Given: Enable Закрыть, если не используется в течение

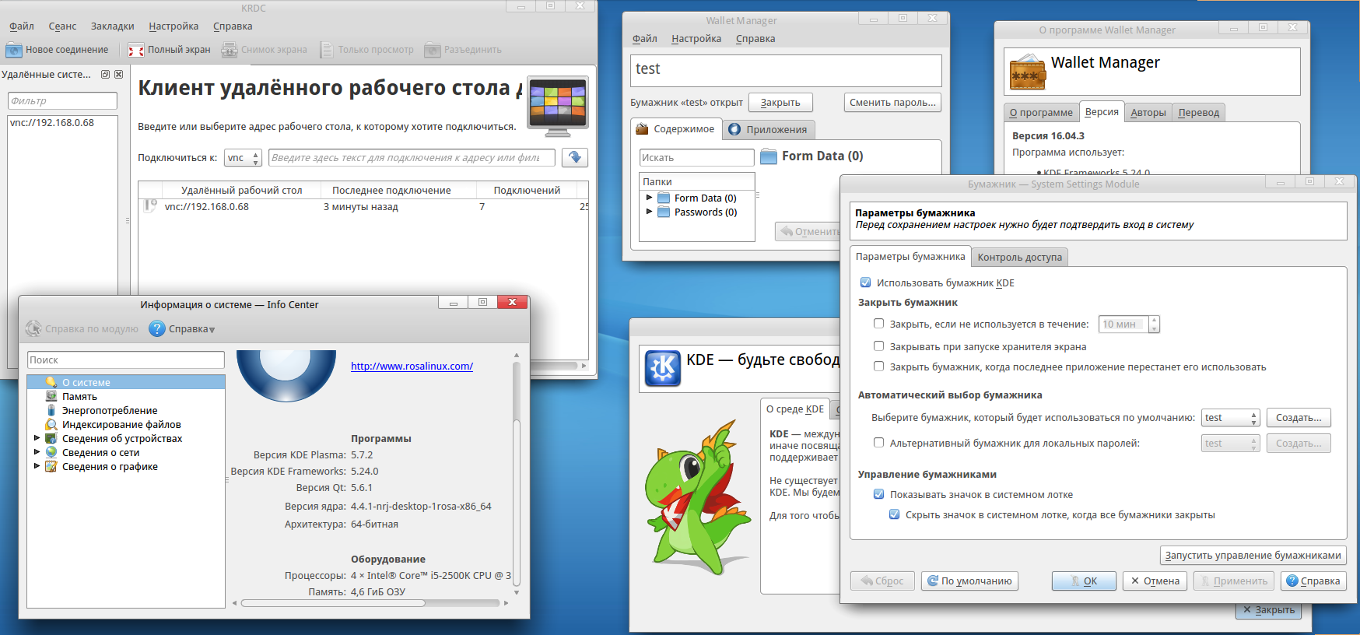Looking at the screenshot, I should (x=878, y=324).
